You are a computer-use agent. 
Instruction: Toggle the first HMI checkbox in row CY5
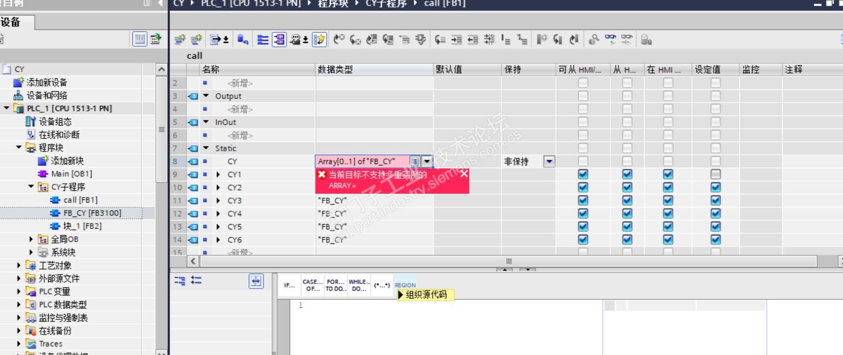[583, 227]
